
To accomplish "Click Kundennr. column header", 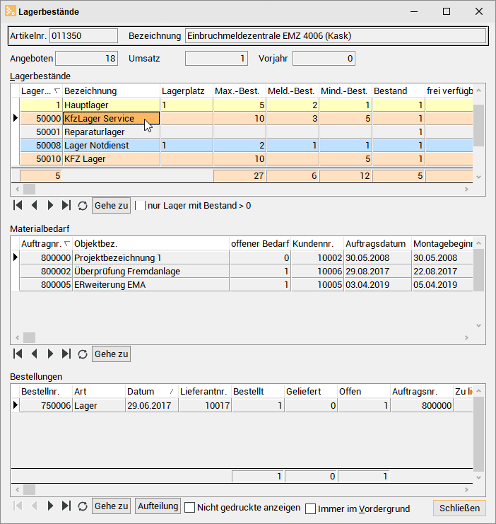I will (318, 244).
